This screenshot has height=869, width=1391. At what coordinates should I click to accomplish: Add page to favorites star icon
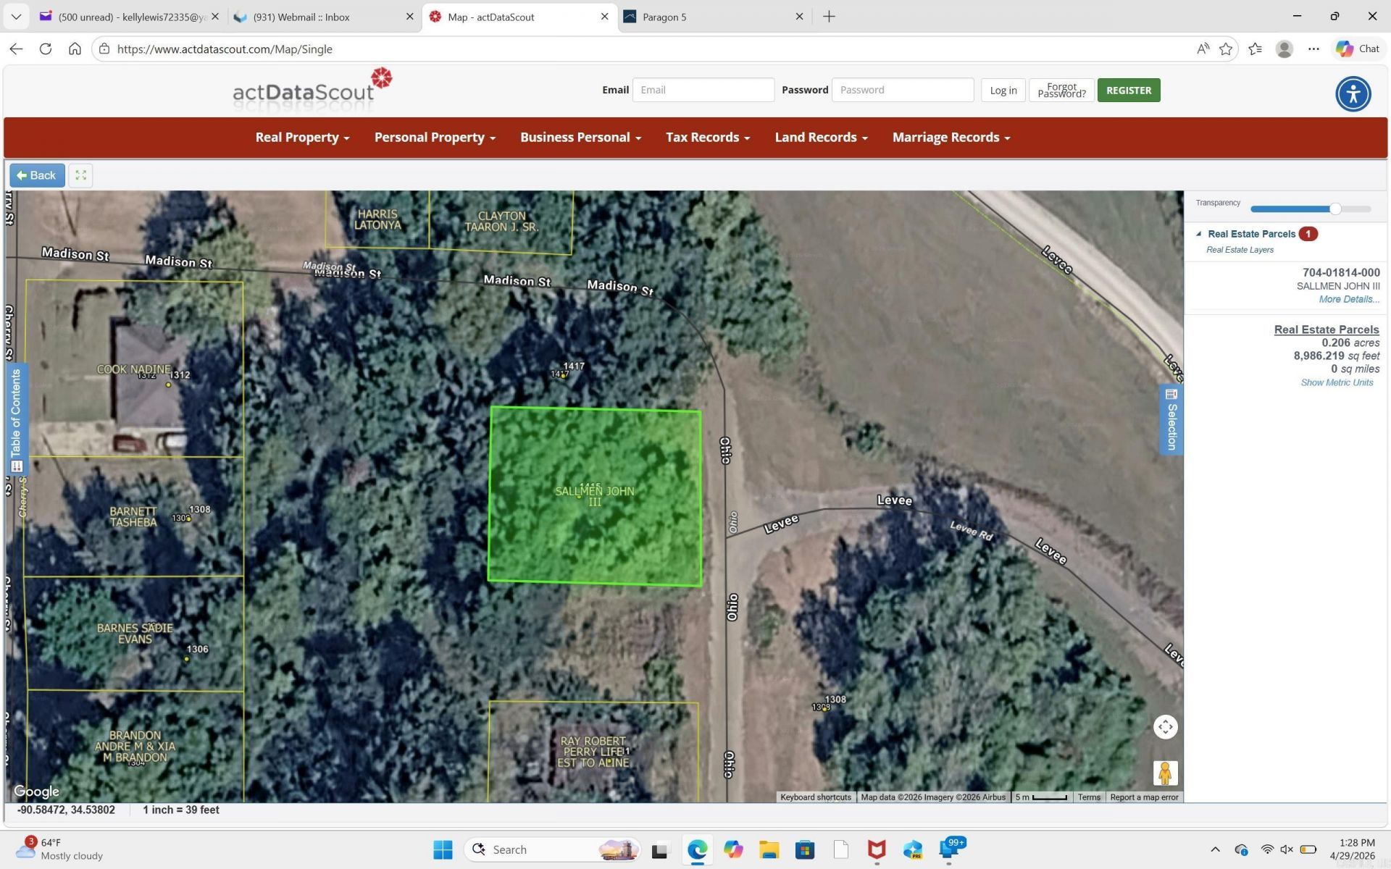pos(1226,49)
